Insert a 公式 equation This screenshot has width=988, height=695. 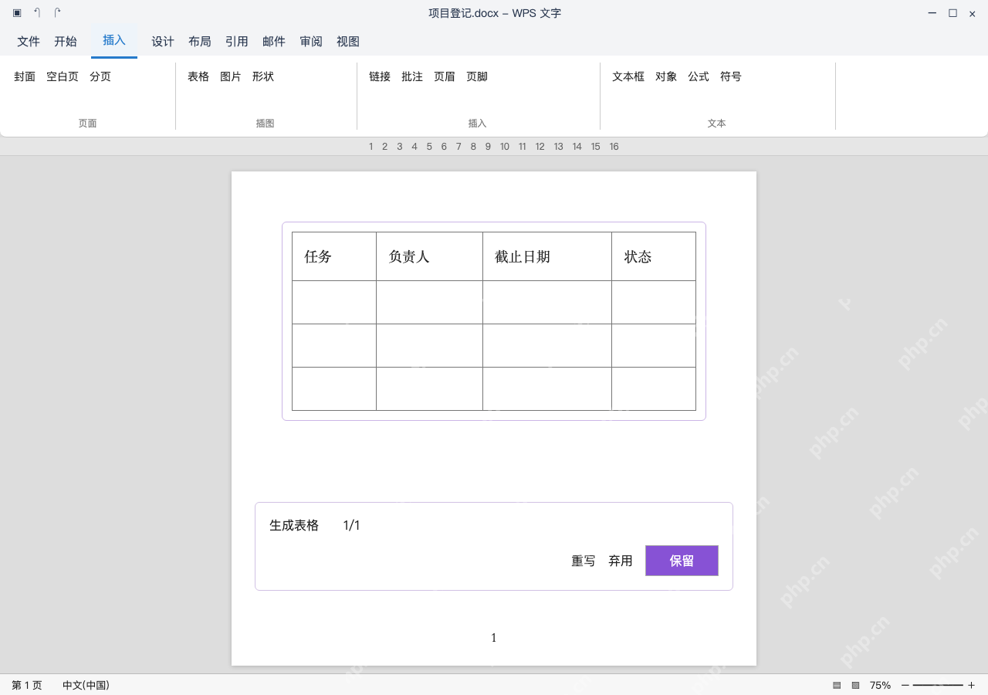click(699, 76)
